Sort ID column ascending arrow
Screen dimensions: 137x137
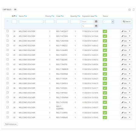[x=16, y=16]
